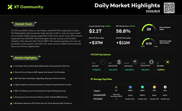The image size is (182, 111).
Task: Click SKR price $0.009399
Action: [x=113, y=66]
